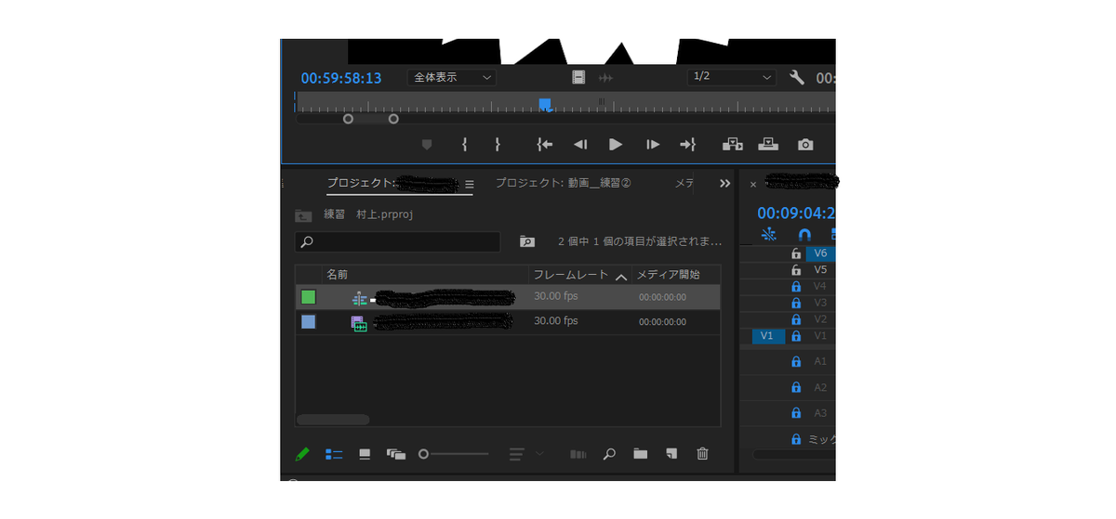The height and width of the screenshot is (519, 1116).
Task: Toggle the green pencil read/write project icon
Action: click(302, 454)
